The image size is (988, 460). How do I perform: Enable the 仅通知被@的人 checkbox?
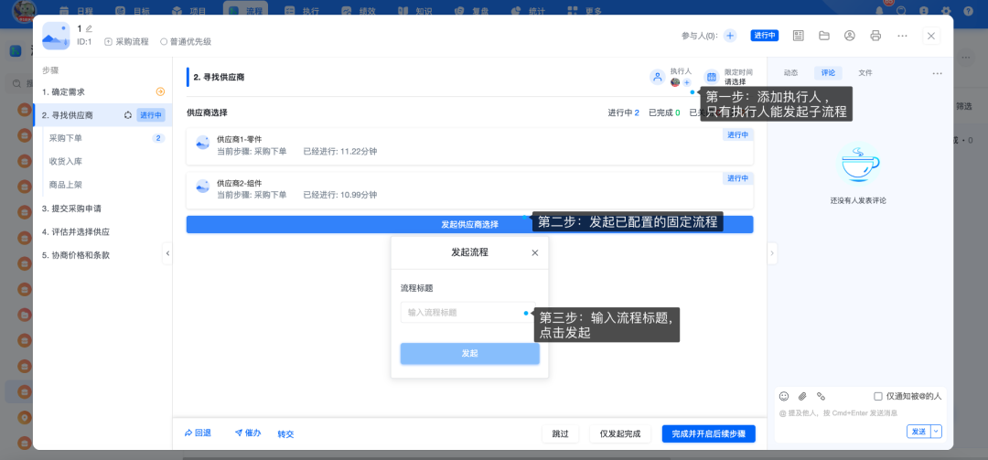[x=877, y=396]
